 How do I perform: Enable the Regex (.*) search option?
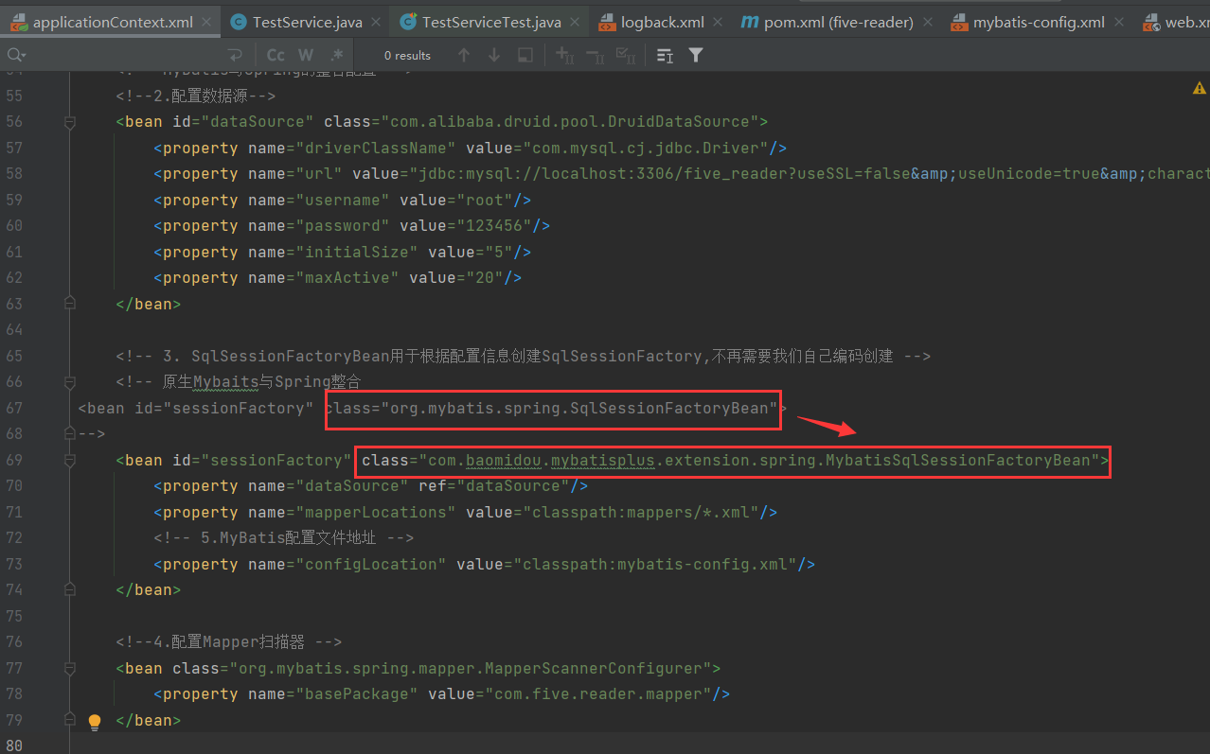pos(336,55)
